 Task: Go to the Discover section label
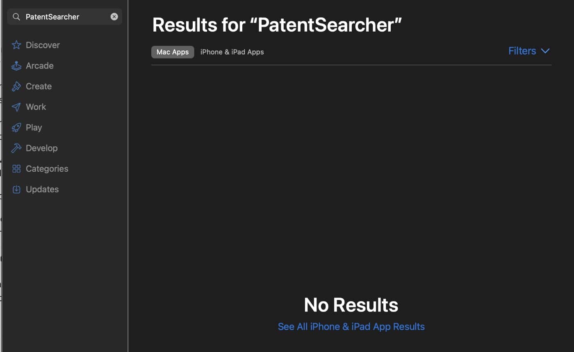point(43,45)
